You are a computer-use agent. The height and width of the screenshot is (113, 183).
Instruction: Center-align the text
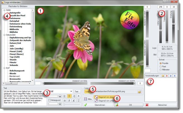point(69,96)
